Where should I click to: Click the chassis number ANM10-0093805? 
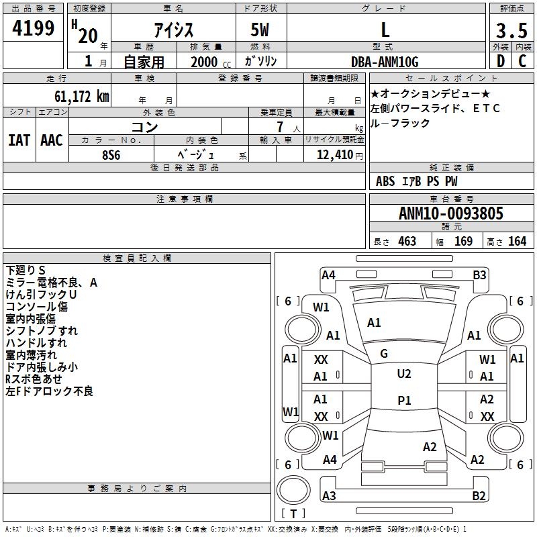click(451, 213)
